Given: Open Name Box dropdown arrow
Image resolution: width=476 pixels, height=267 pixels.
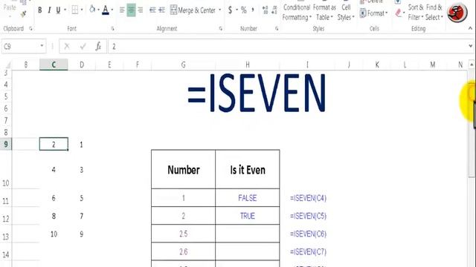Looking at the screenshot, I should click(x=42, y=46).
